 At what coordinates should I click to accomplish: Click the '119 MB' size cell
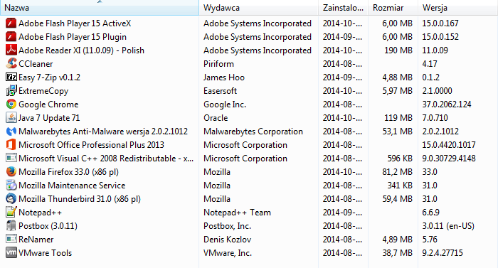point(398,118)
